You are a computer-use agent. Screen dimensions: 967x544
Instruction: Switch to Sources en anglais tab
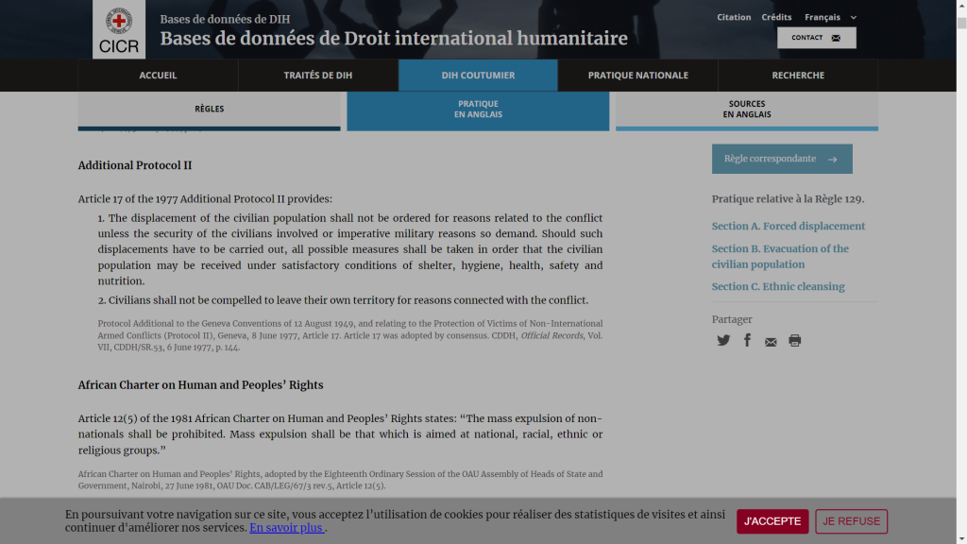pyautogui.click(x=746, y=110)
